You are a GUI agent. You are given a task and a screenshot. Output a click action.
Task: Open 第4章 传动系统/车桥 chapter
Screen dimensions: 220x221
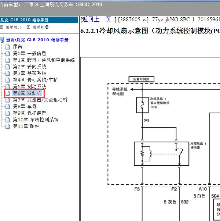(x=35, y=80)
